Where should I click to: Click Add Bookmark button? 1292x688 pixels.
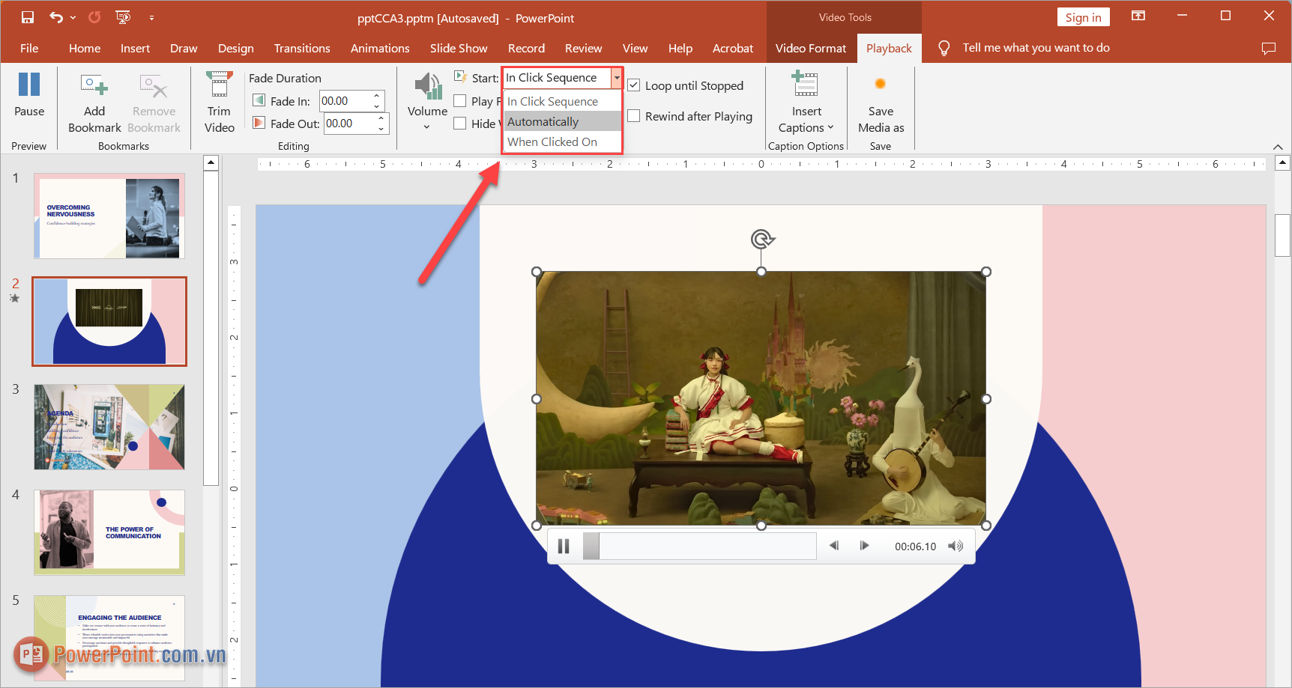94,103
